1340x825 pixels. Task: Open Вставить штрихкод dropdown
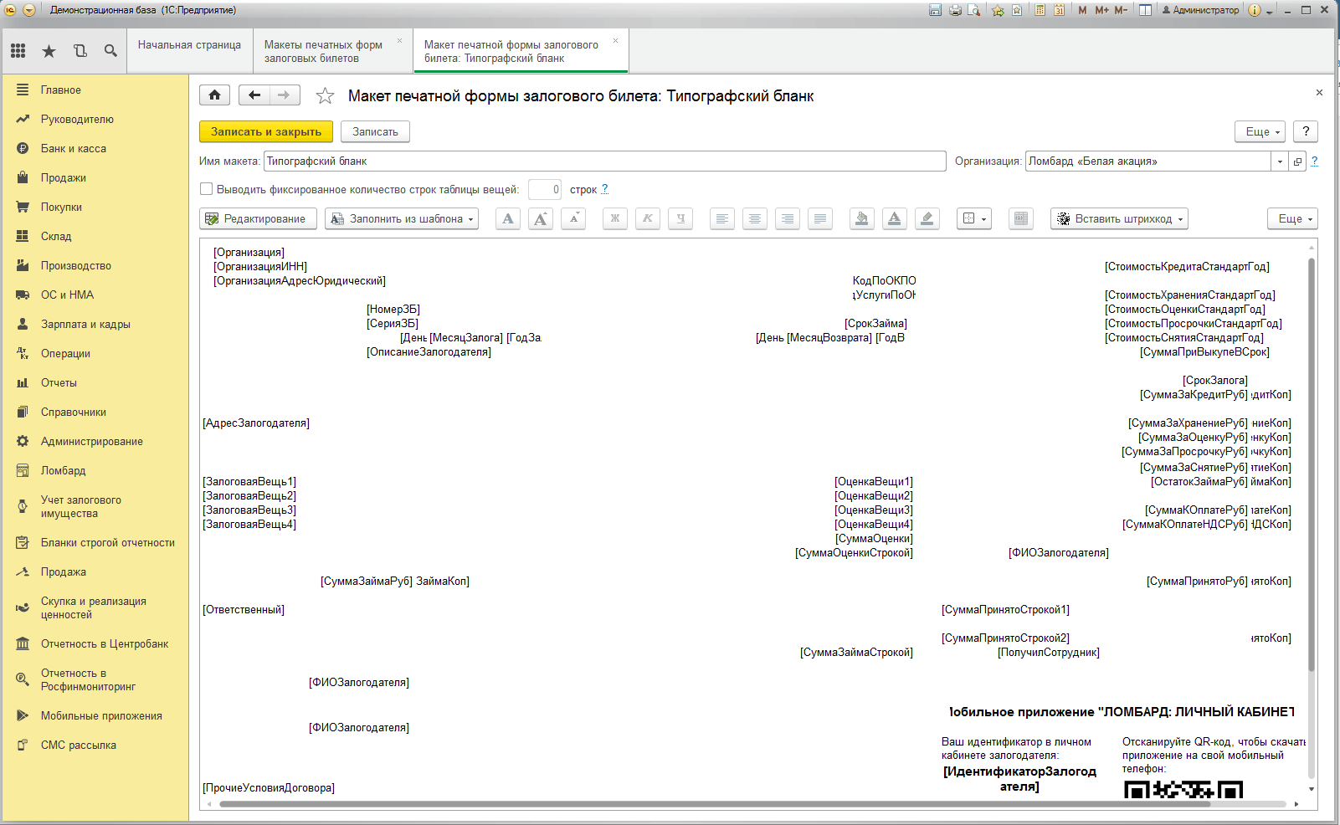pyautogui.click(x=1119, y=218)
